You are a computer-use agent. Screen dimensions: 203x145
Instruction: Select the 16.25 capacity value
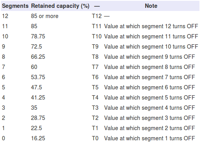[x=38, y=138]
